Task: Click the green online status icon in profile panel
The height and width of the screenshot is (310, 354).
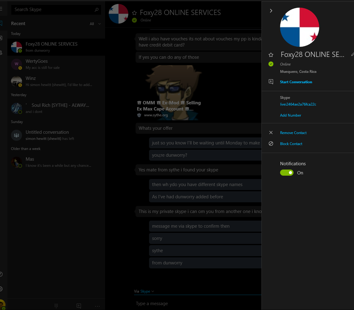Action: [x=271, y=64]
